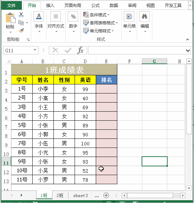The image size is (194, 203).
Task: Select the cell containing 10号
Action: point(22,171)
